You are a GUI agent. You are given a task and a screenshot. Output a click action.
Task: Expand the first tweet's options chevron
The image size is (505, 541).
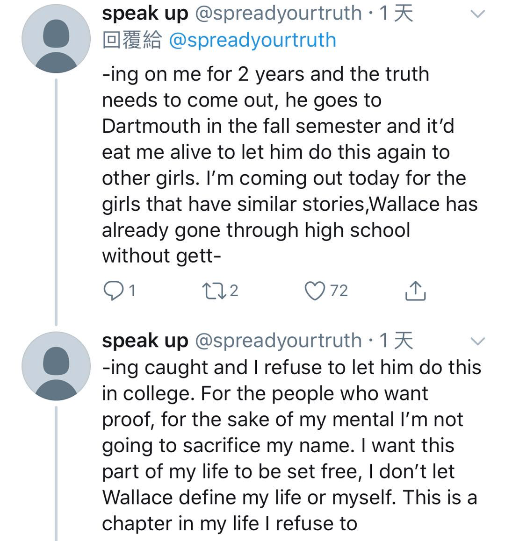477,14
